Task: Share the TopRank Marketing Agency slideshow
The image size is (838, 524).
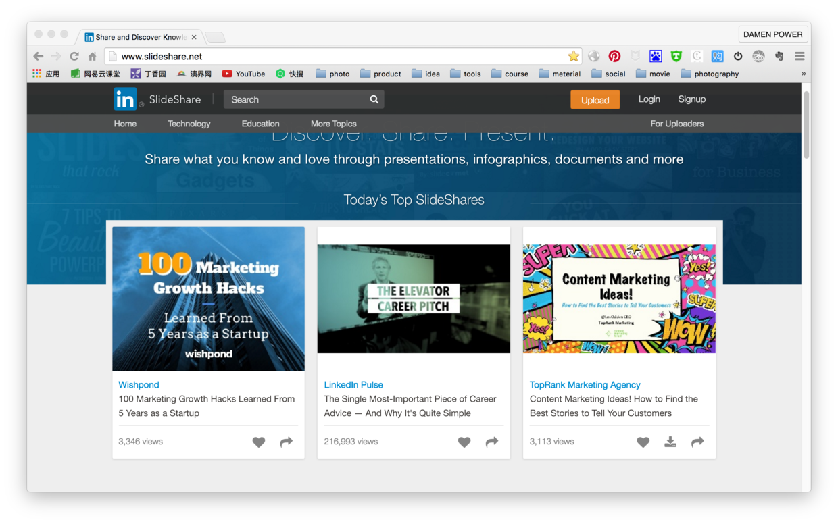Action: pyautogui.click(x=697, y=442)
